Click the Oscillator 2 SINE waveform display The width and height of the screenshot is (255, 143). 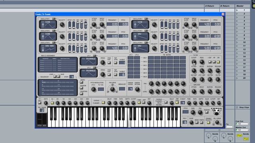point(48,36)
